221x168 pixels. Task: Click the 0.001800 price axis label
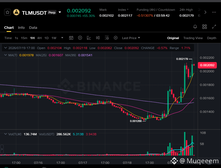207,85
